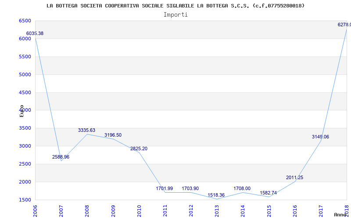The image size is (351, 219).
Task: Click x-axis year label 2009
Action: (x=113, y=211)
